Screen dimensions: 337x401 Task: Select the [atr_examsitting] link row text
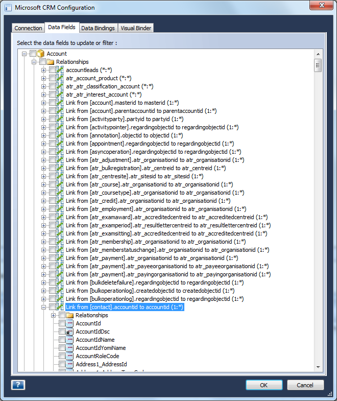pyautogui.click(x=166, y=233)
